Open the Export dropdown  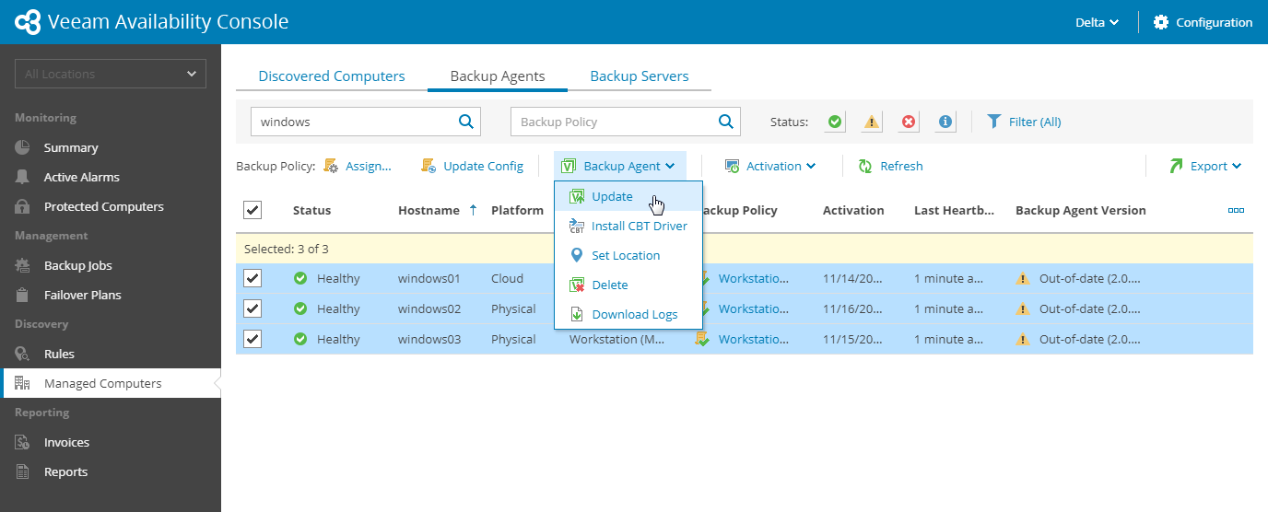tap(1206, 166)
